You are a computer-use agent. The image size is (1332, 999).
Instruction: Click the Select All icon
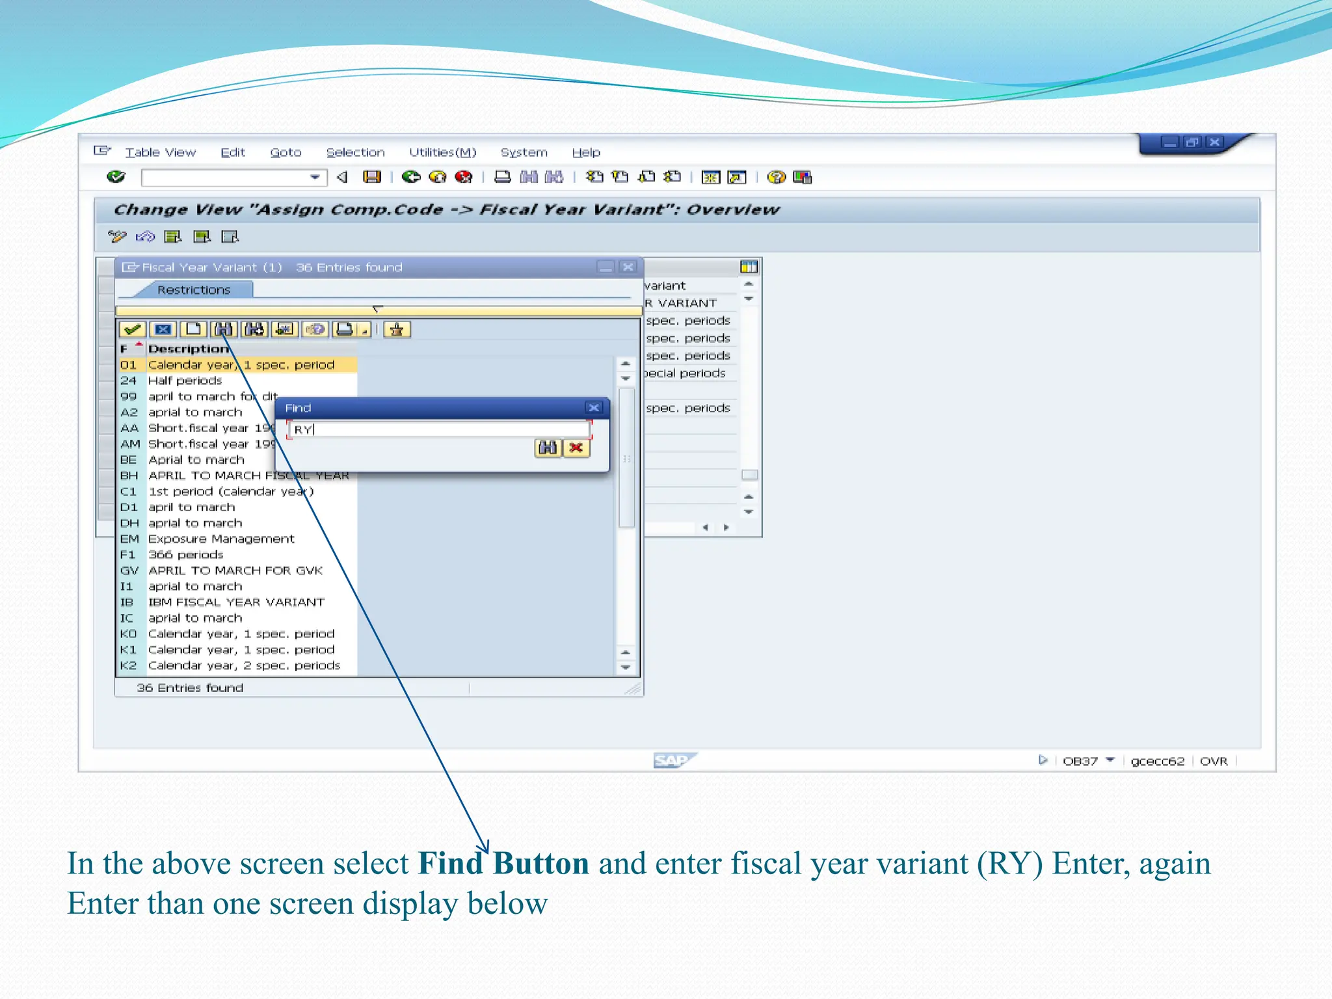[173, 236]
